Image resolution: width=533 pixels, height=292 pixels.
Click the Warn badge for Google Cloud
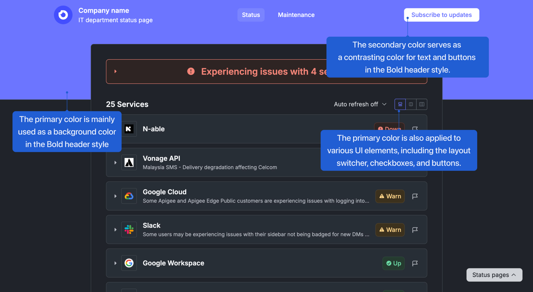click(390, 196)
